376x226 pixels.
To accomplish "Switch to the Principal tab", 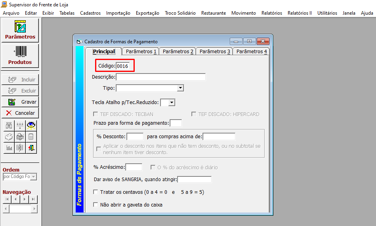I will click(x=104, y=52).
